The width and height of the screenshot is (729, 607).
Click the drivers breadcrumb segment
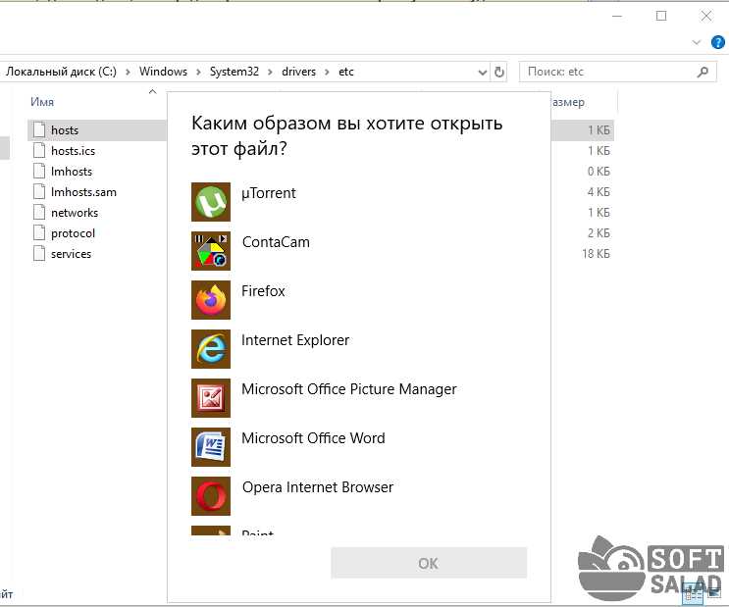(298, 73)
